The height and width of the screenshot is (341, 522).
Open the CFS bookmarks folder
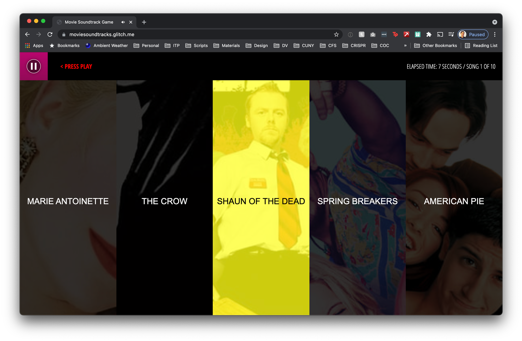click(x=328, y=46)
